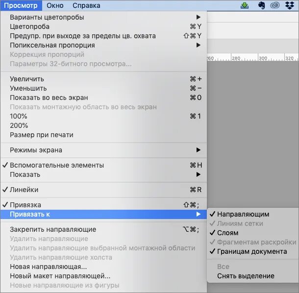Viewport: 299px width, 293px height.
Task: Choose Новая направляющая...
Action: [x=104, y=267]
